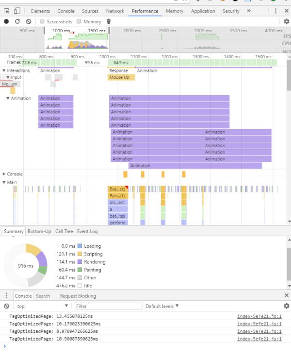
Task: Click the reload and profile icon
Action: (17, 21)
